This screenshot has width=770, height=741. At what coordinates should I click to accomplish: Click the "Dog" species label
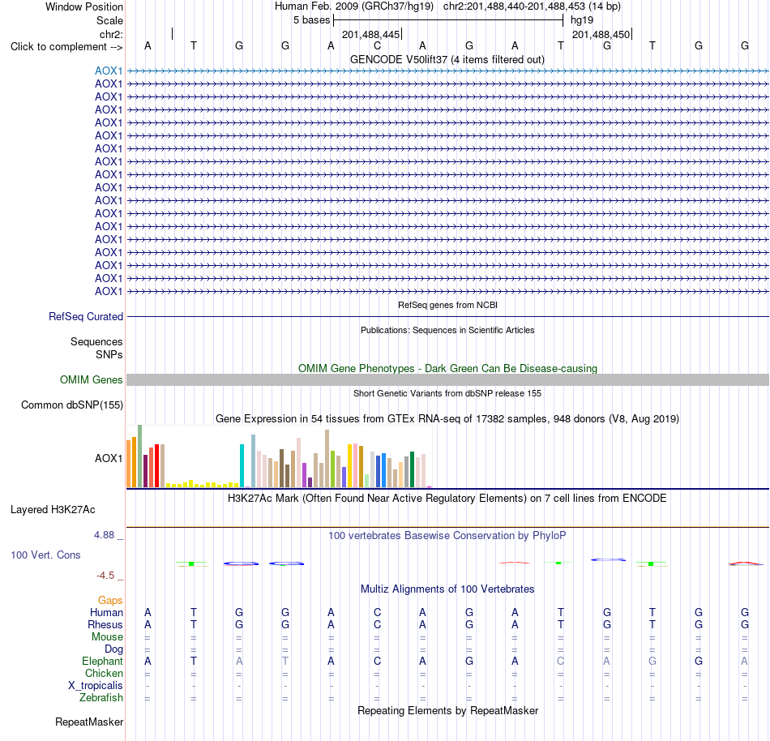[x=113, y=649]
